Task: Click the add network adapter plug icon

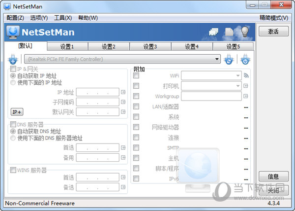Action: (x=13, y=59)
